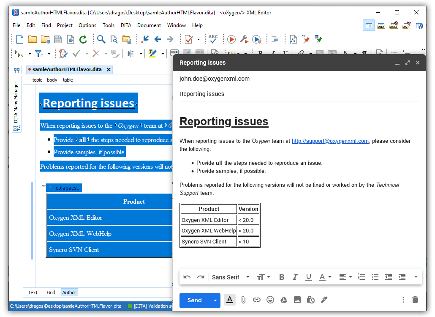Switch to DITA perspective icon
Viewport: 435px width, 317px height.
[381, 25]
